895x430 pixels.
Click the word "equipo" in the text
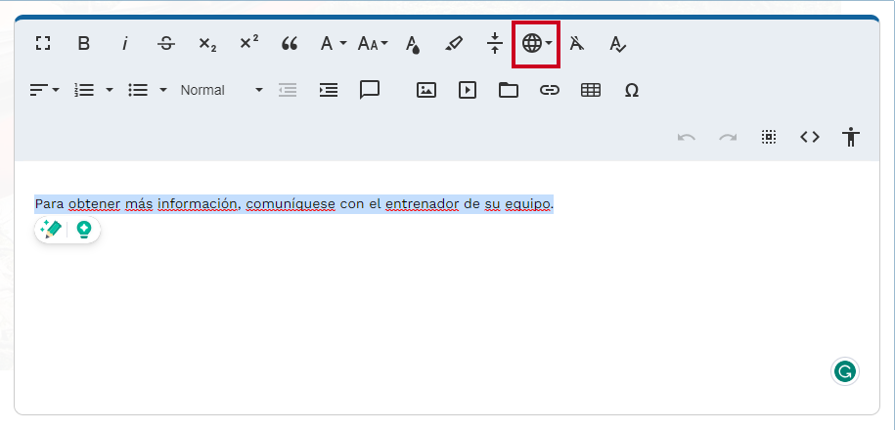pyautogui.click(x=528, y=204)
